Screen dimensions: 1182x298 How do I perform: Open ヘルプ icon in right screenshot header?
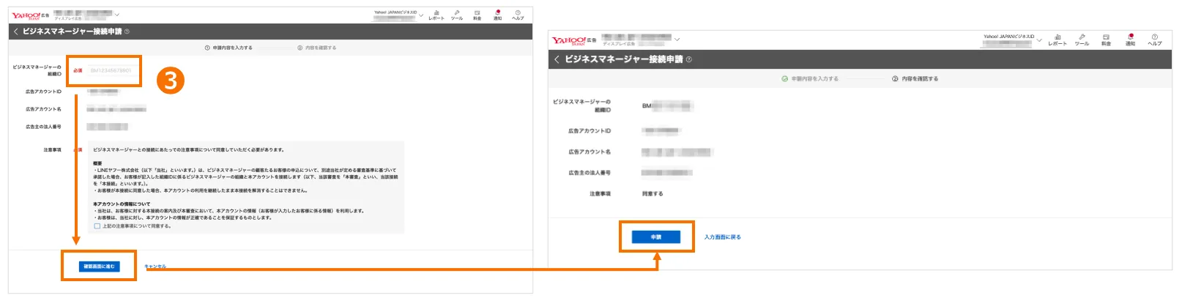(1155, 40)
